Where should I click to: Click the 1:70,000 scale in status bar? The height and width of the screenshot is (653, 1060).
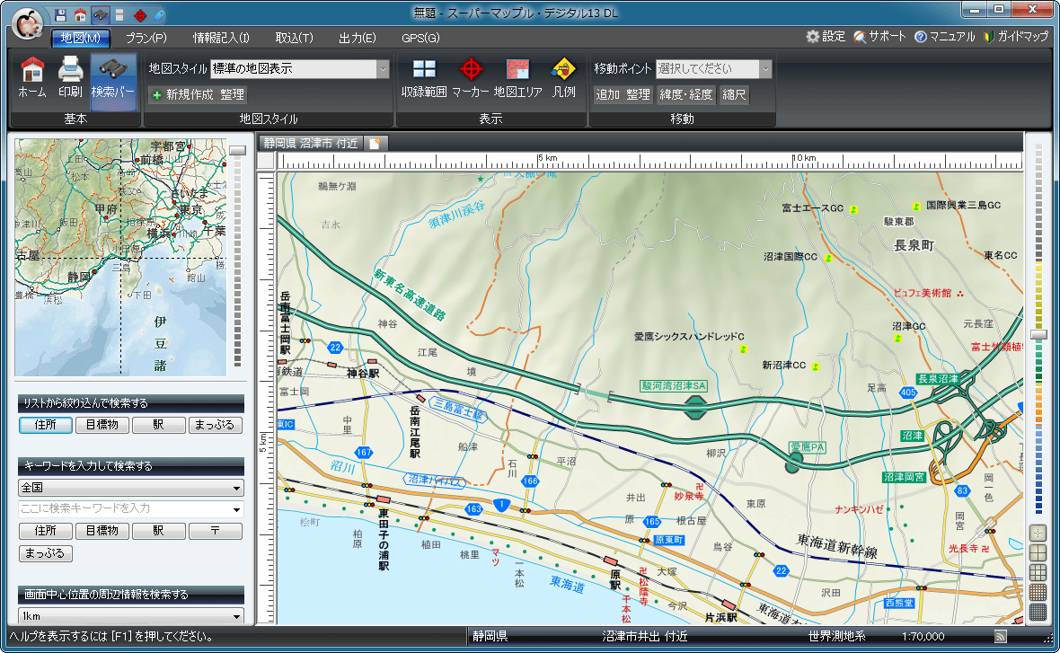(923, 636)
